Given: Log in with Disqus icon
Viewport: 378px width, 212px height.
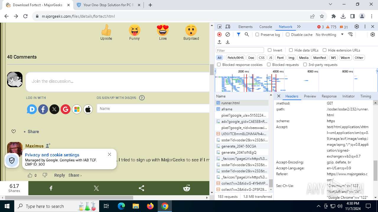Looking at the screenshot, I should (x=32, y=110).
